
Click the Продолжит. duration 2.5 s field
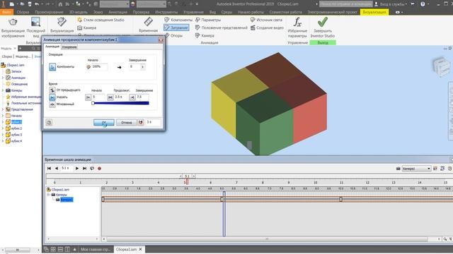pyautogui.click(x=120, y=97)
